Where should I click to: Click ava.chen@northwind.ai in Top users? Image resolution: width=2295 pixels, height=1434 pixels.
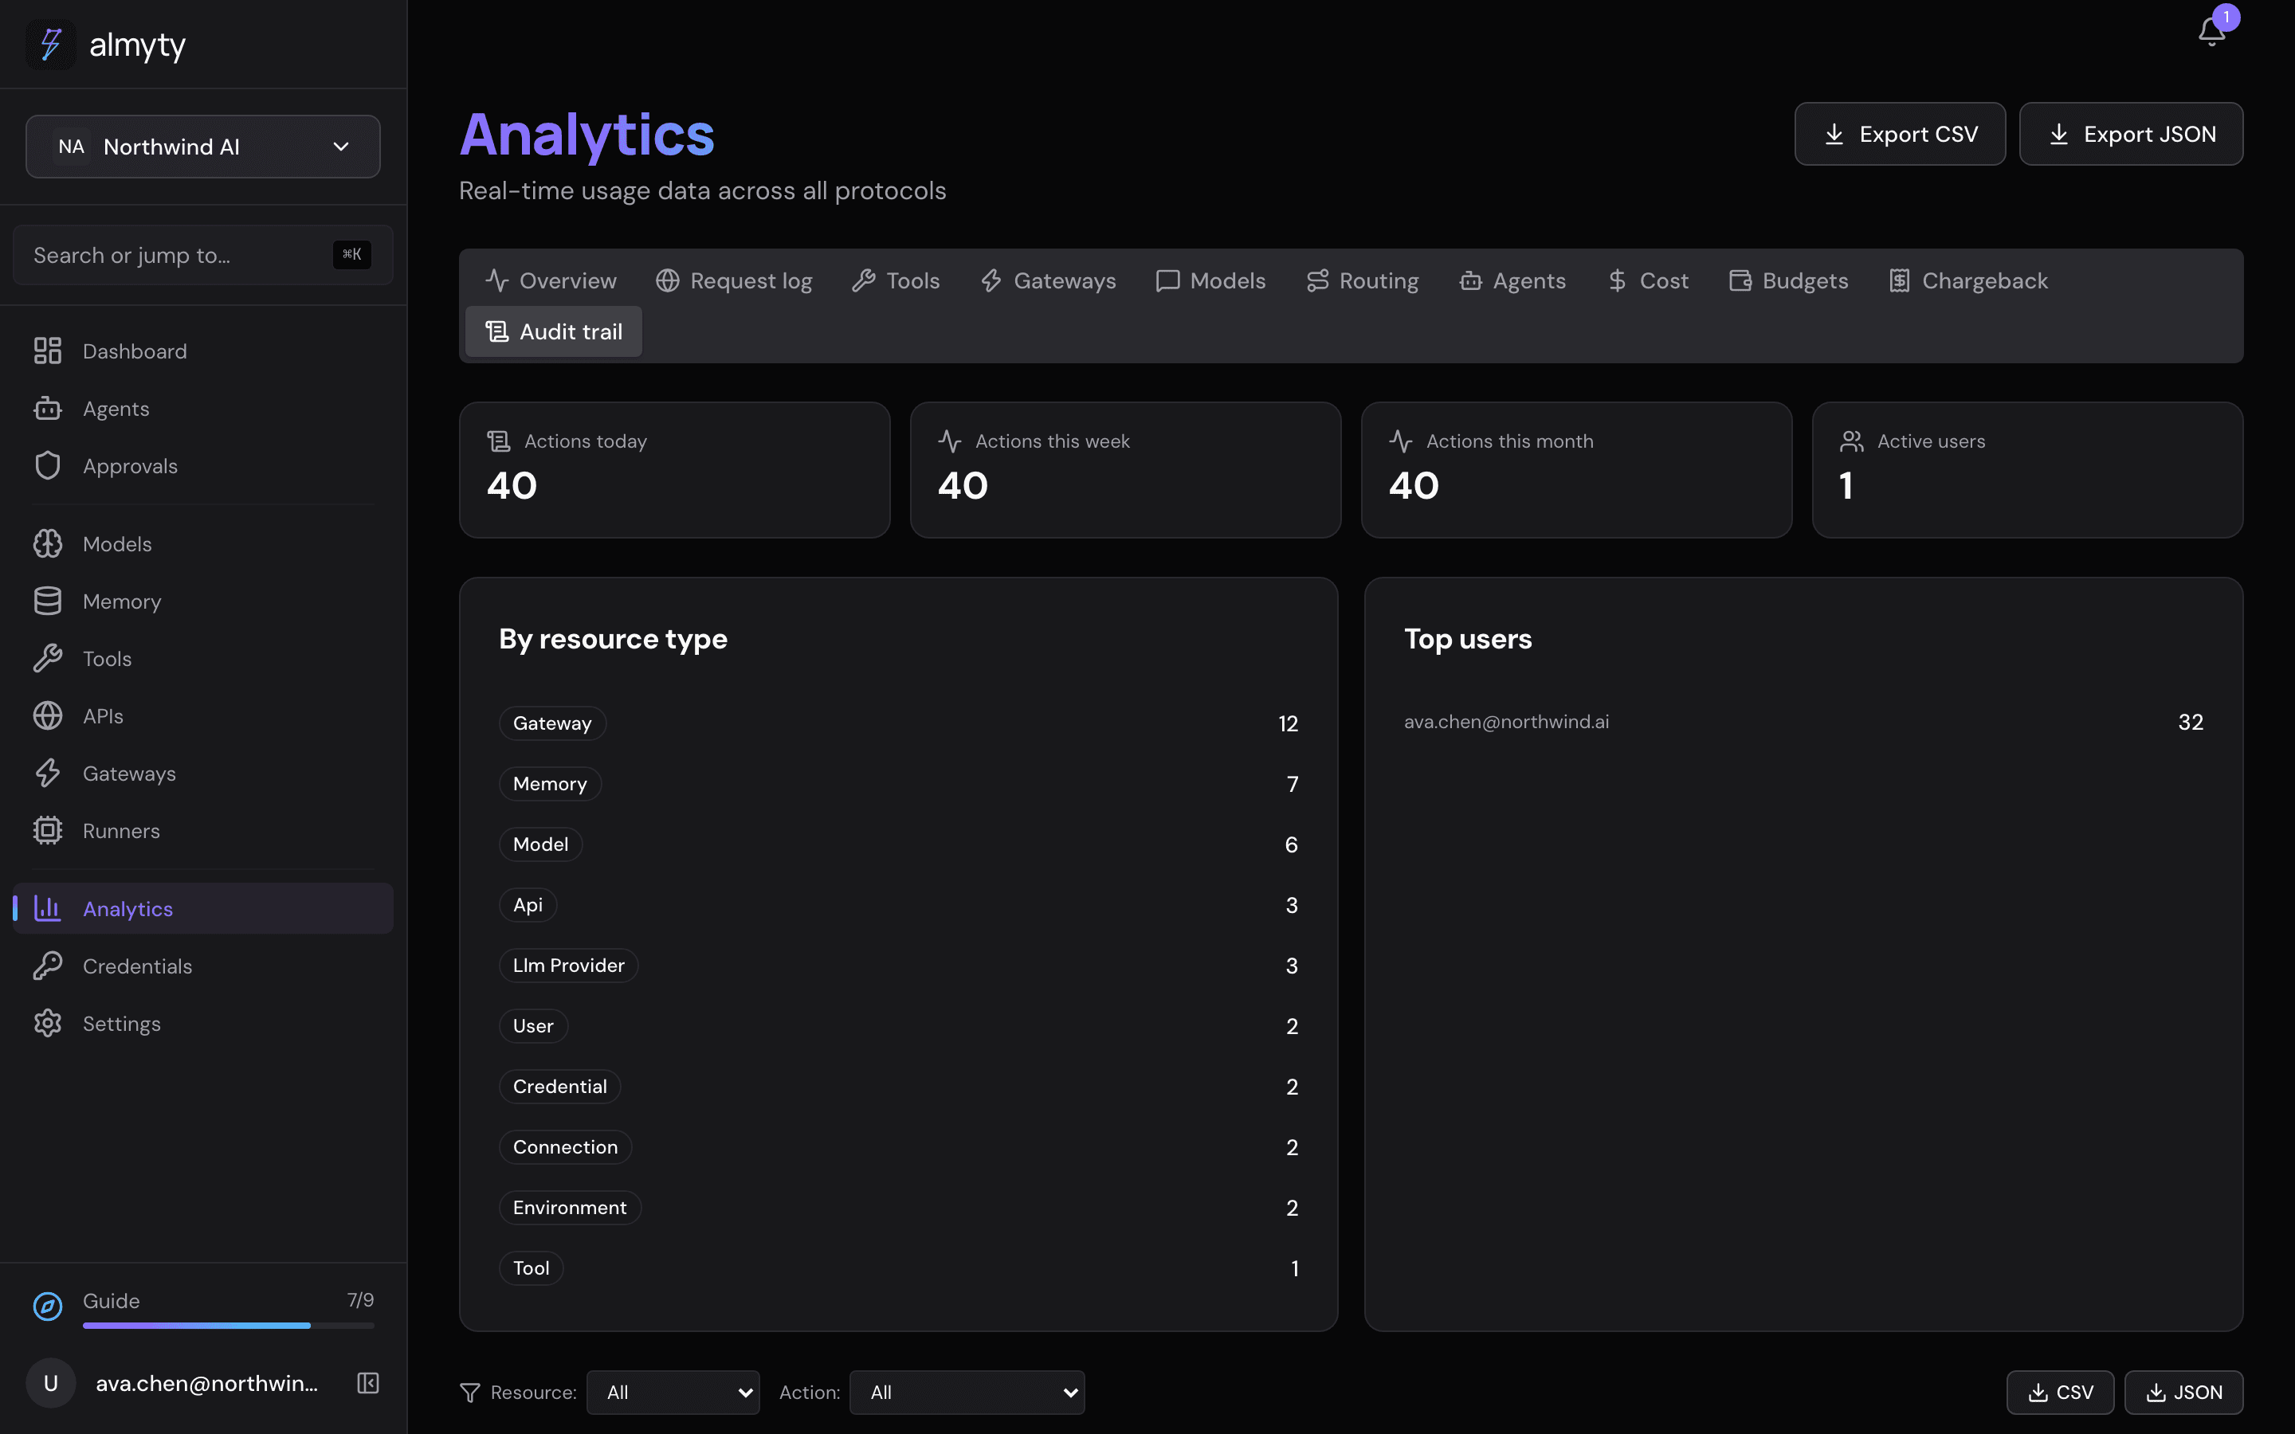click(1506, 722)
